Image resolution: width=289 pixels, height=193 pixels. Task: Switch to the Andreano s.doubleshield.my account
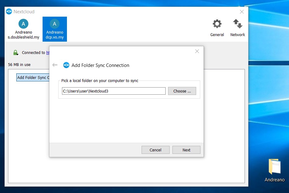coord(23,29)
